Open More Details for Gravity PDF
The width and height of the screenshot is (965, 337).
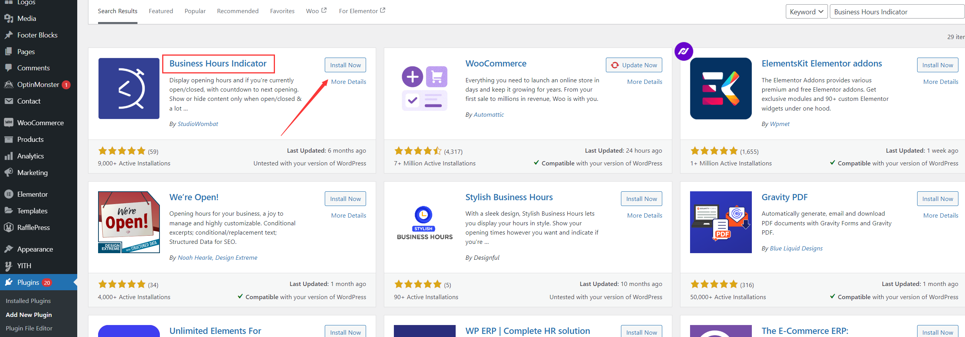(x=941, y=216)
